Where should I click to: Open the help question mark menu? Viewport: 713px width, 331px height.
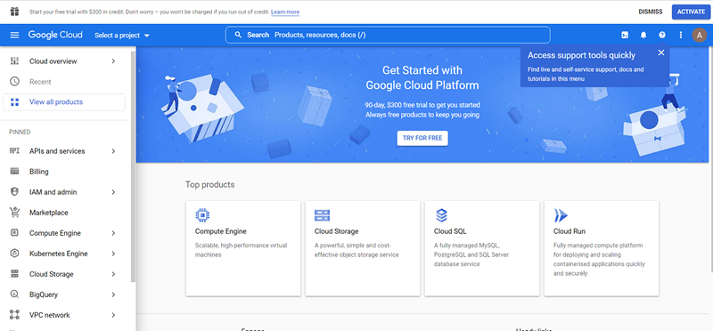pos(662,35)
